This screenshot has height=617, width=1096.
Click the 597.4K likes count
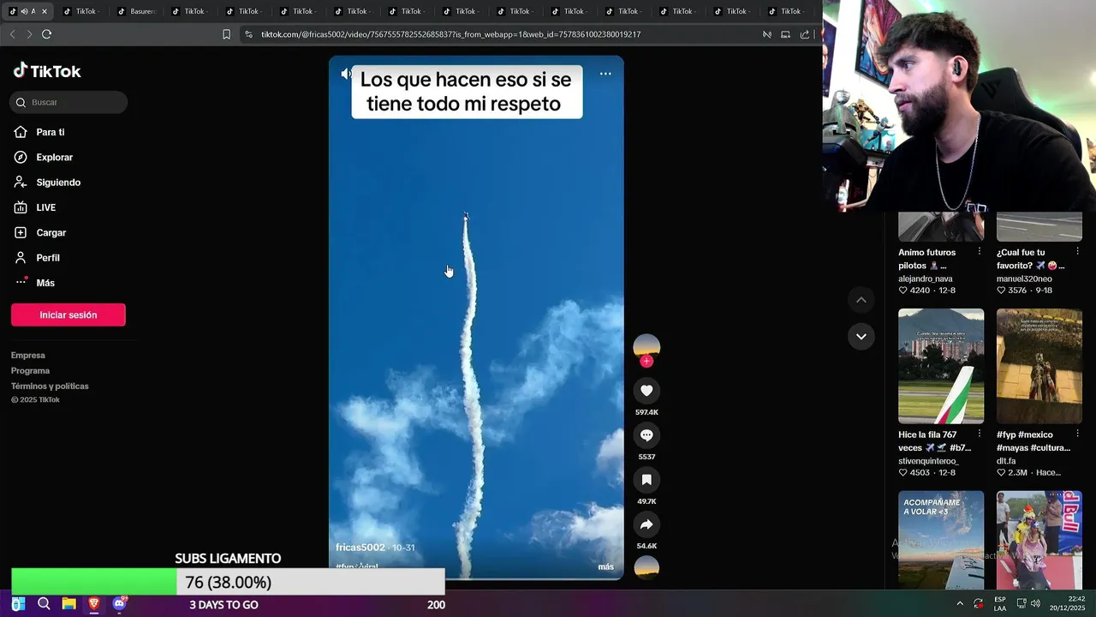646,412
